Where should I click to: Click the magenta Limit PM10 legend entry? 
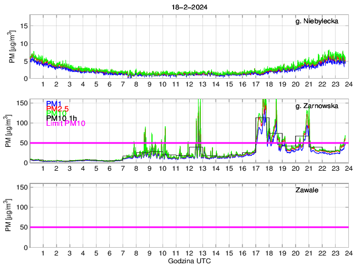point(65,123)
